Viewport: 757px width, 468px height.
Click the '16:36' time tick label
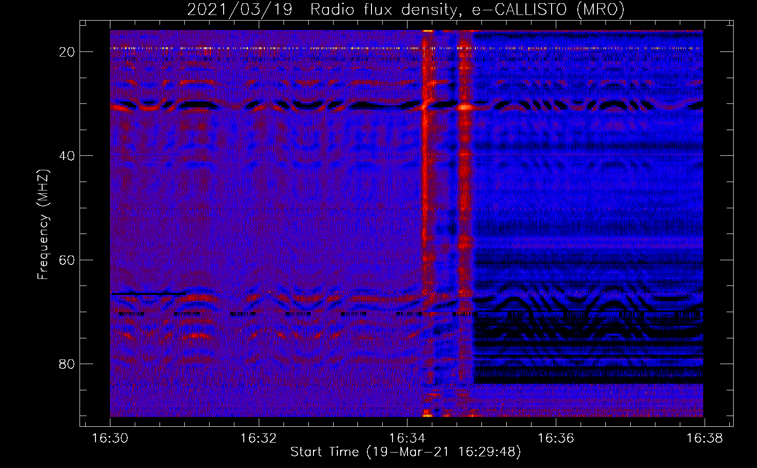coord(555,439)
